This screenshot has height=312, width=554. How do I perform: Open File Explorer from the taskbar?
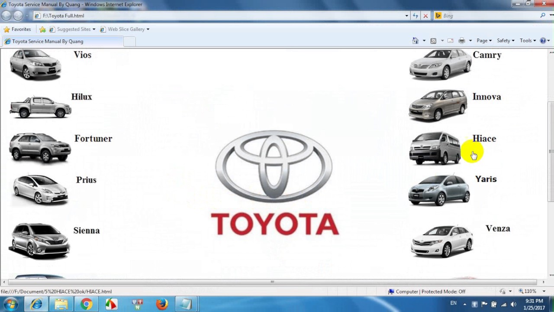(61, 304)
